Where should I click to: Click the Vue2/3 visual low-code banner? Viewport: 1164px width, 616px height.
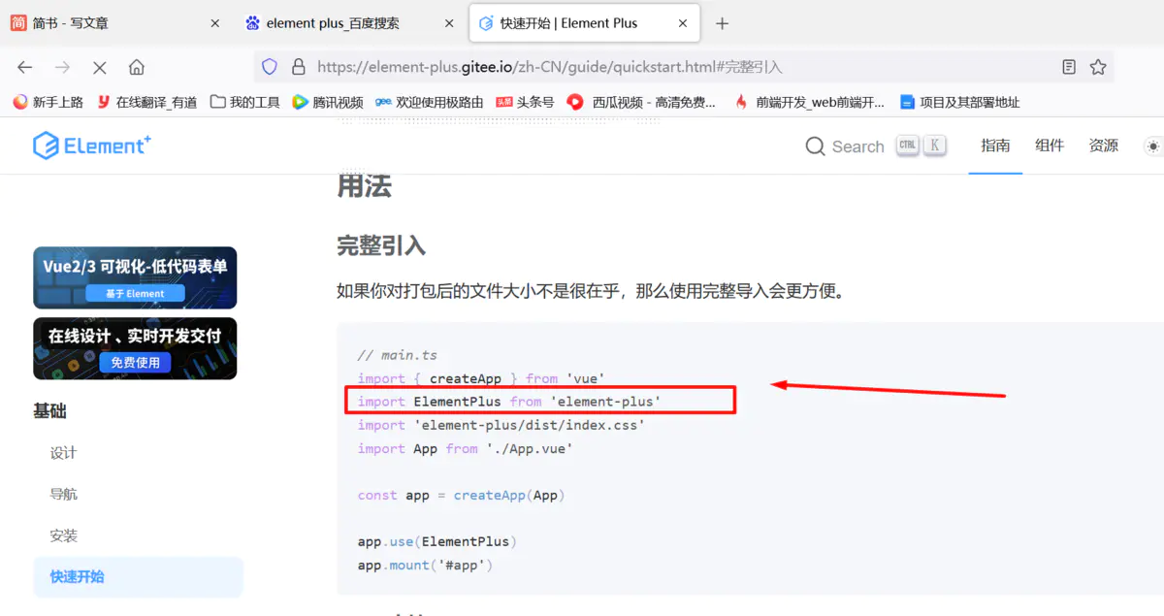(135, 276)
